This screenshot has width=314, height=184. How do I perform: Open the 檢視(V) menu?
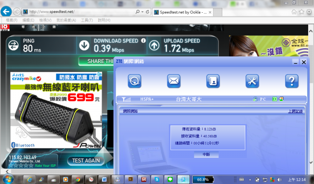[x=45, y=20]
